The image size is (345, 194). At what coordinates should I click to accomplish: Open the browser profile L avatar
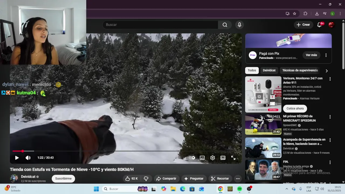[333, 13]
